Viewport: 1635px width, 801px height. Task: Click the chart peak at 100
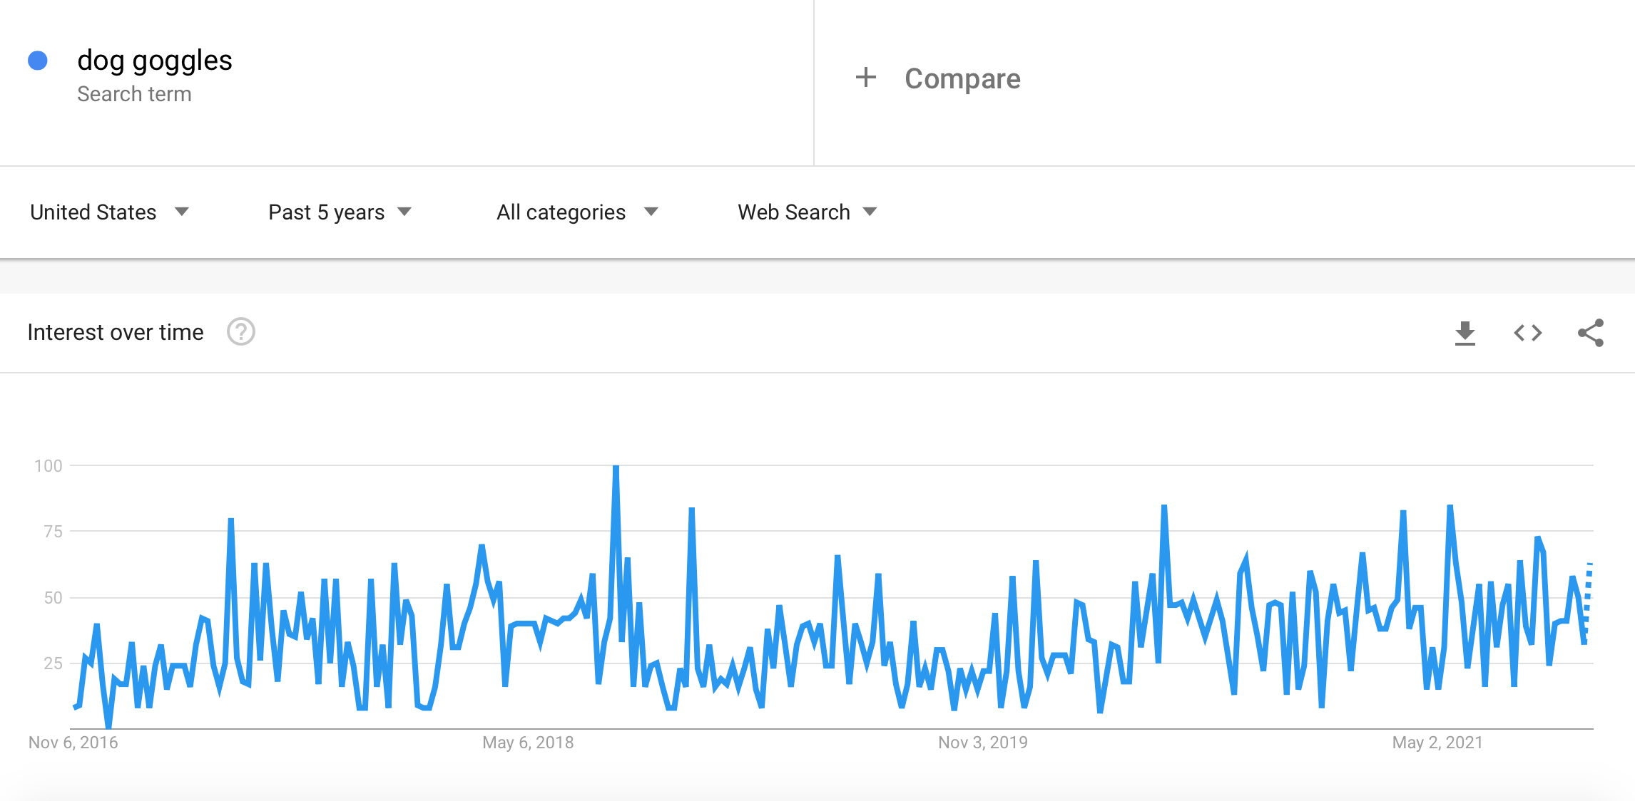[616, 467]
